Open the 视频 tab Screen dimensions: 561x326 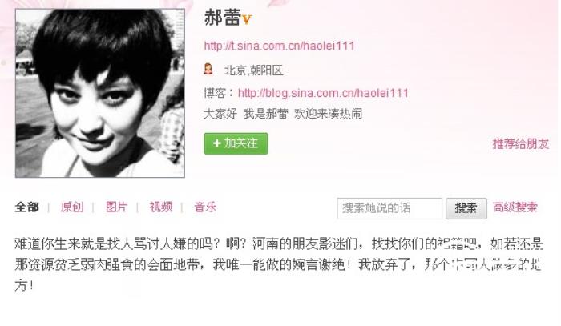click(x=161, y=207)
